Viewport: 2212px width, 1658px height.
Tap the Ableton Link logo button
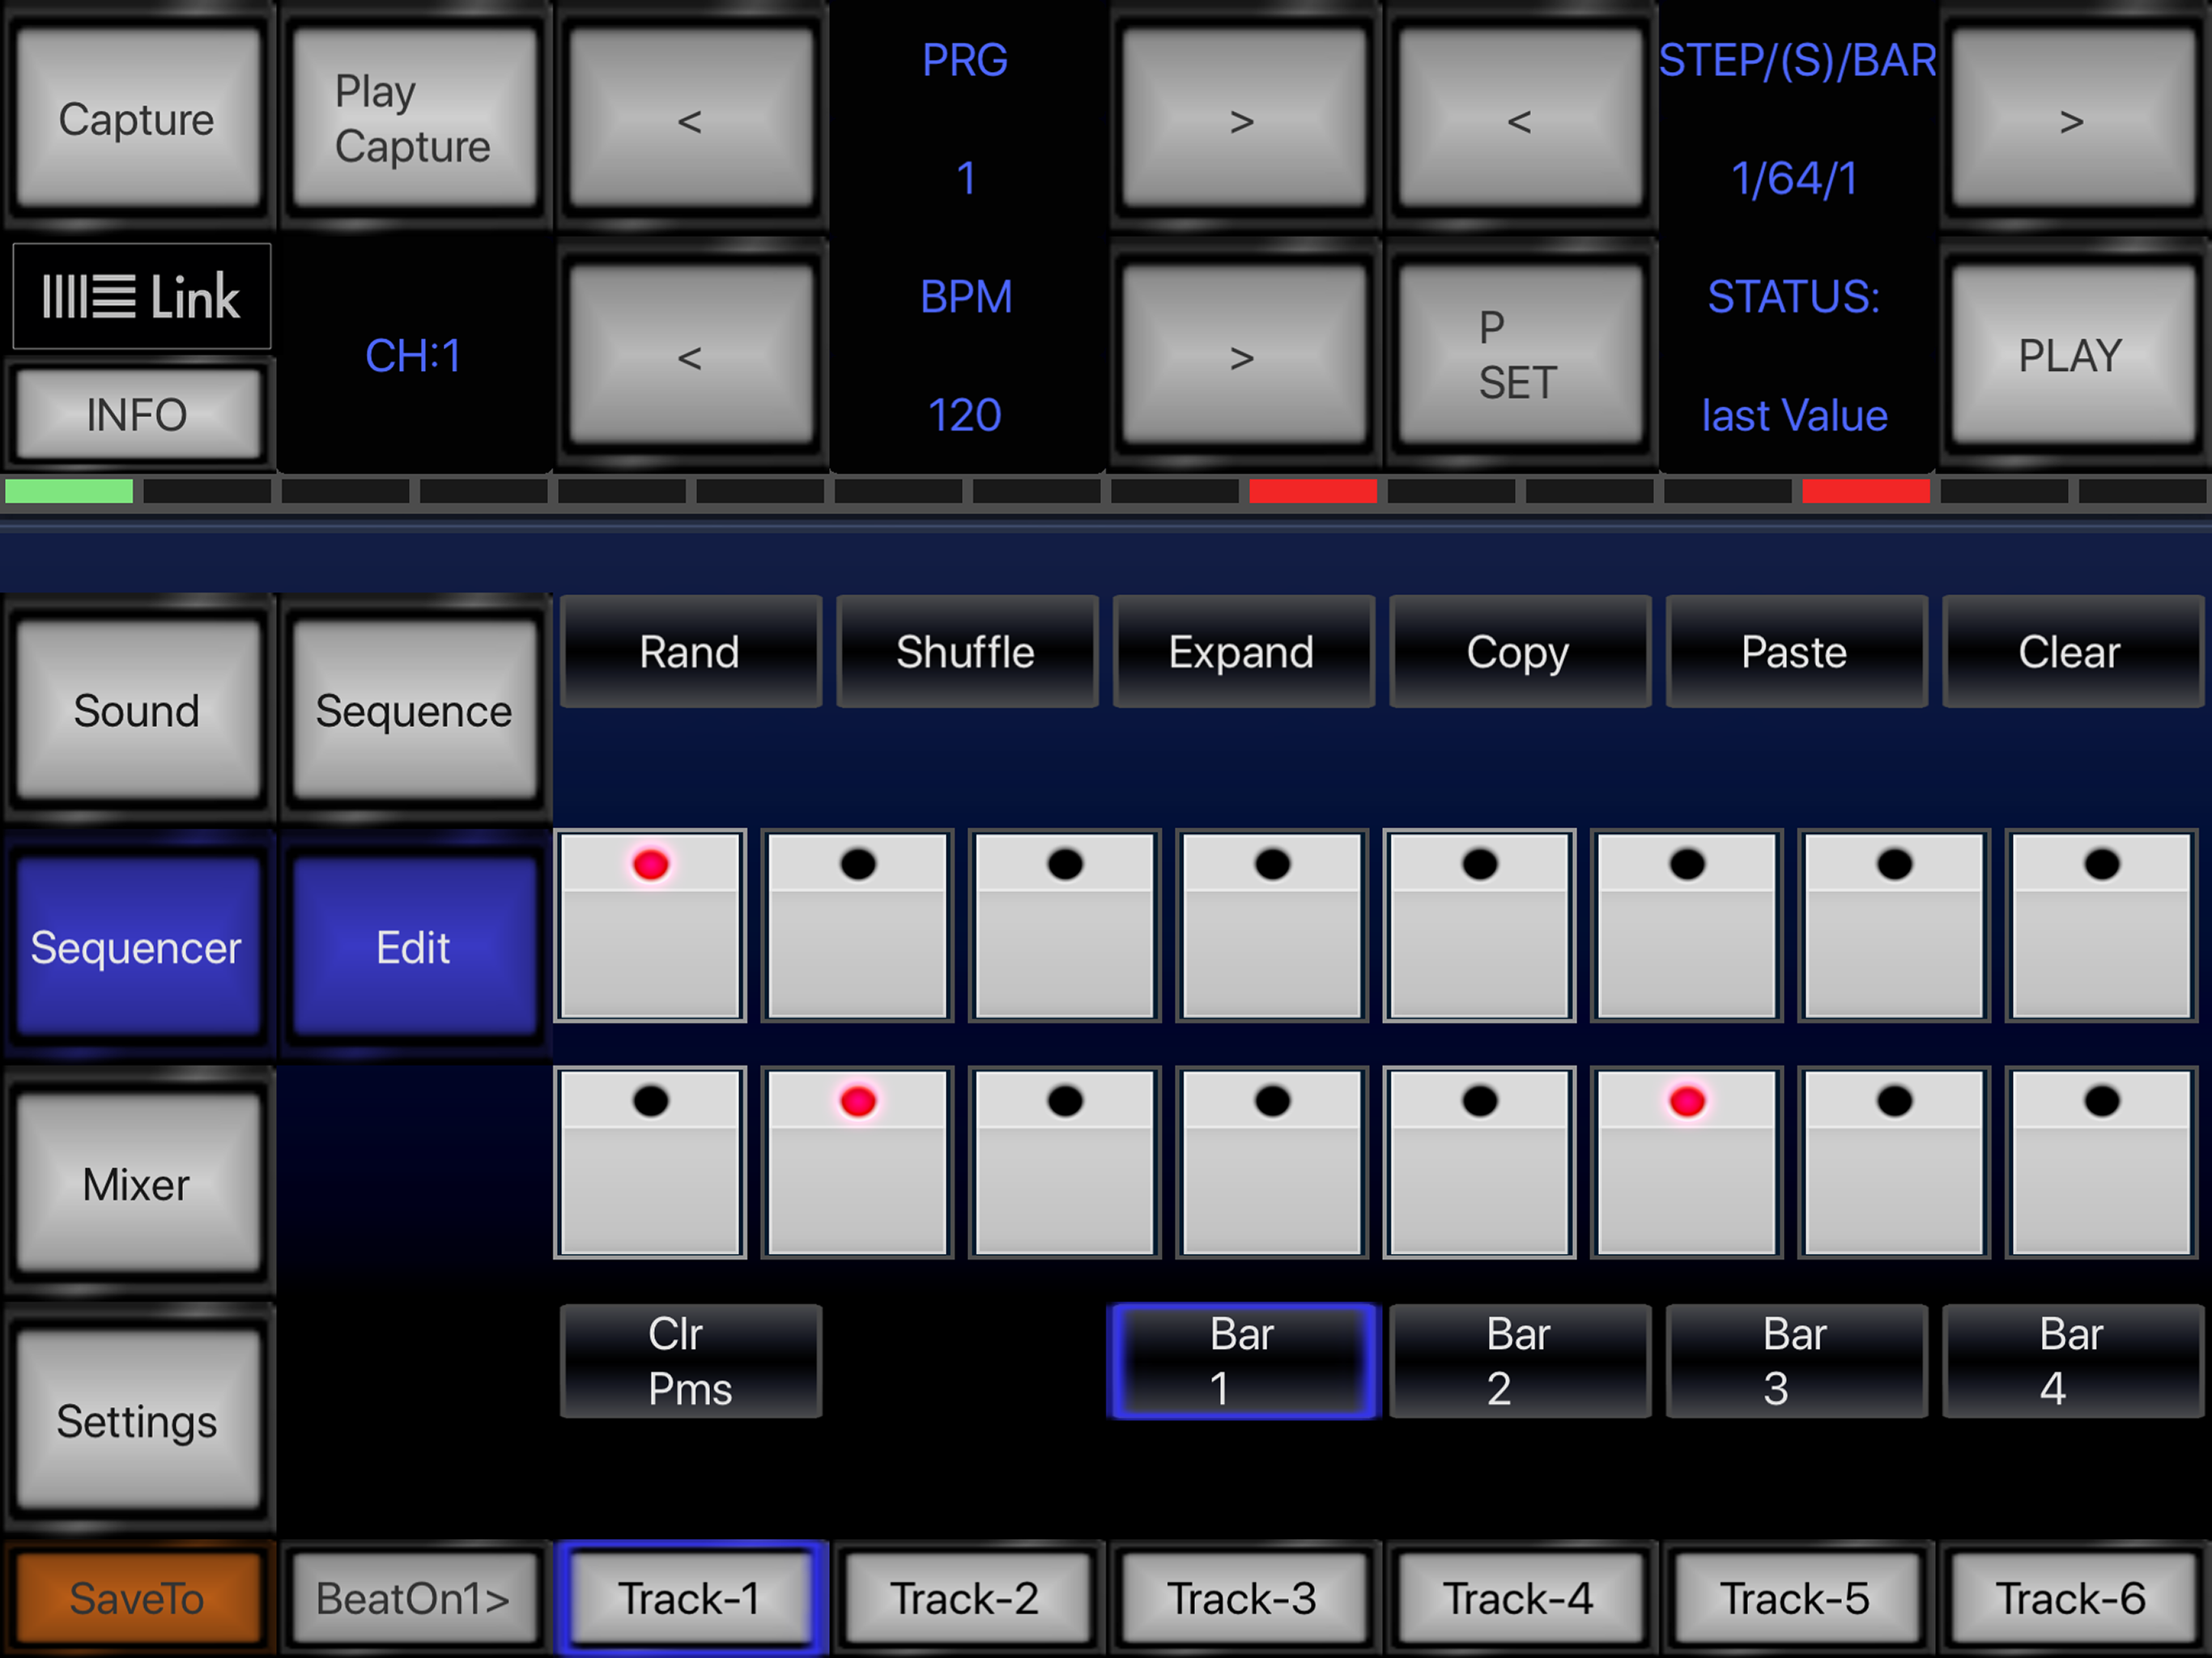pos(141,297)
